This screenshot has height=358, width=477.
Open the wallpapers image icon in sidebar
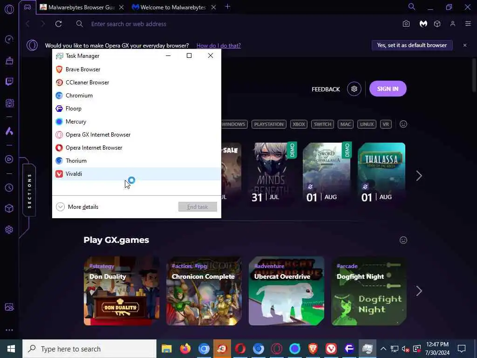click(x=9, y=307)
